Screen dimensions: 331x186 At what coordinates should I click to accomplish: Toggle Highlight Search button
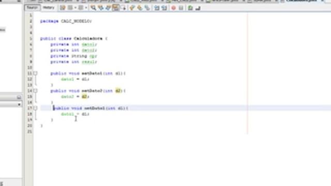116,8
